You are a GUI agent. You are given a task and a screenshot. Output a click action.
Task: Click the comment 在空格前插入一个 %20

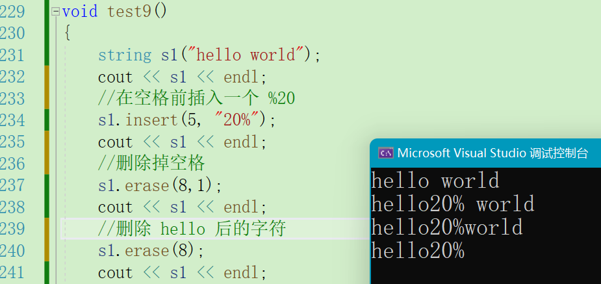(197, 99)
